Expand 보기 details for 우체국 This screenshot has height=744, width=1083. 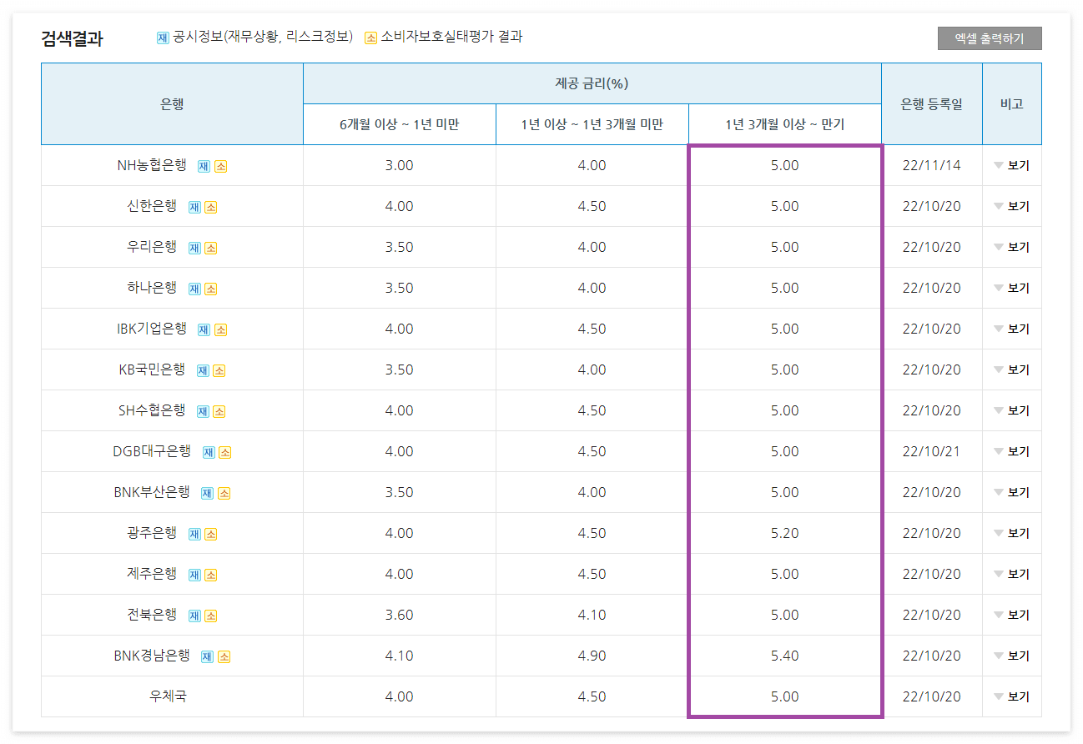coord(1012,696)
